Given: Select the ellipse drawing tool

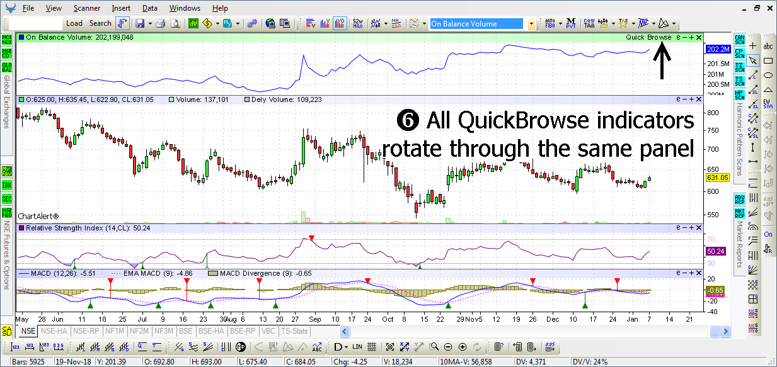Looking at the screenshot, I should [768, 75].
